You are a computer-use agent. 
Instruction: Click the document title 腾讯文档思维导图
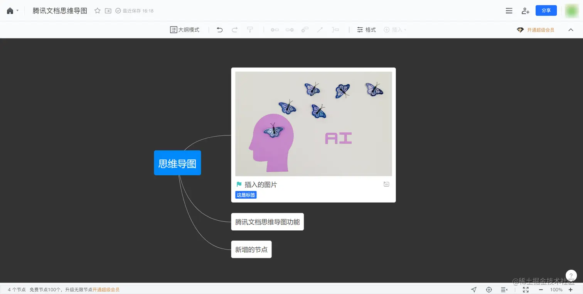coord(60,11)
